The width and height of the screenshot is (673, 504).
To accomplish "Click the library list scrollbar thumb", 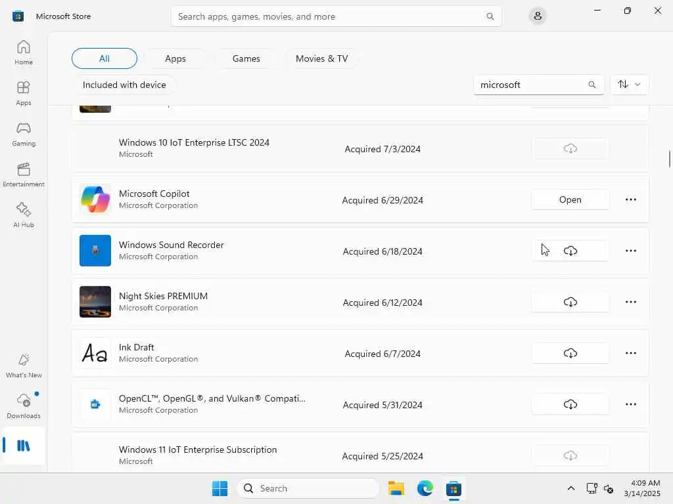I will coord(669,159).
